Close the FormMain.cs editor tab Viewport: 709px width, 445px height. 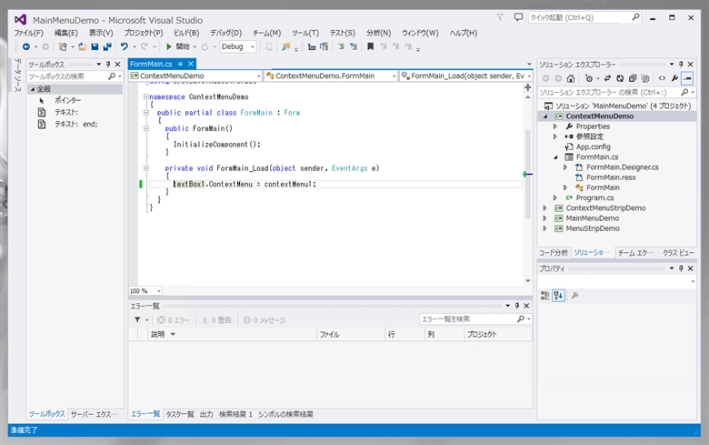191,64
